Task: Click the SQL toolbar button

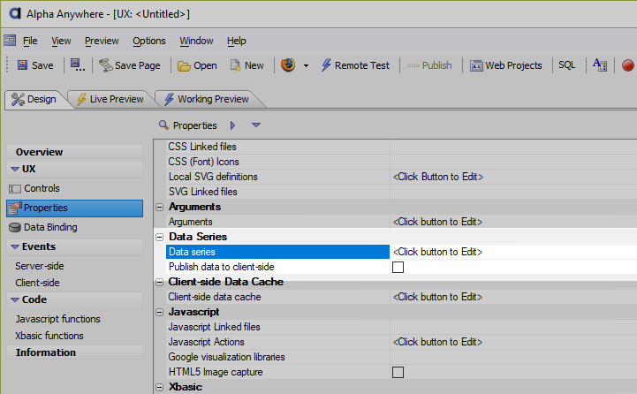Action: pos(566,65)
